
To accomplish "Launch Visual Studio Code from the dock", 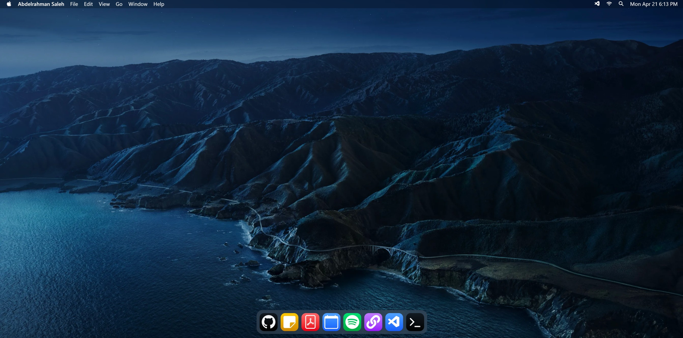I will tap(394, 322).
